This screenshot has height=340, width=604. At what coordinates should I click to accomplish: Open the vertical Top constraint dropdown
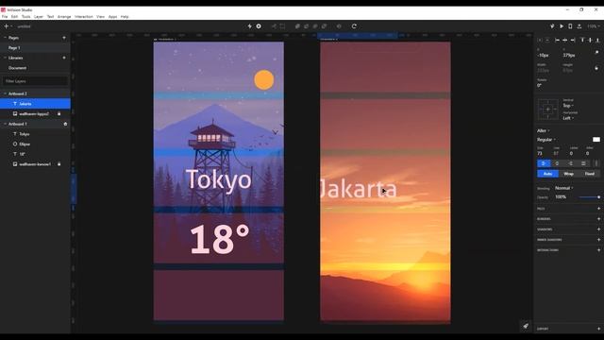[x=568, y=106]
